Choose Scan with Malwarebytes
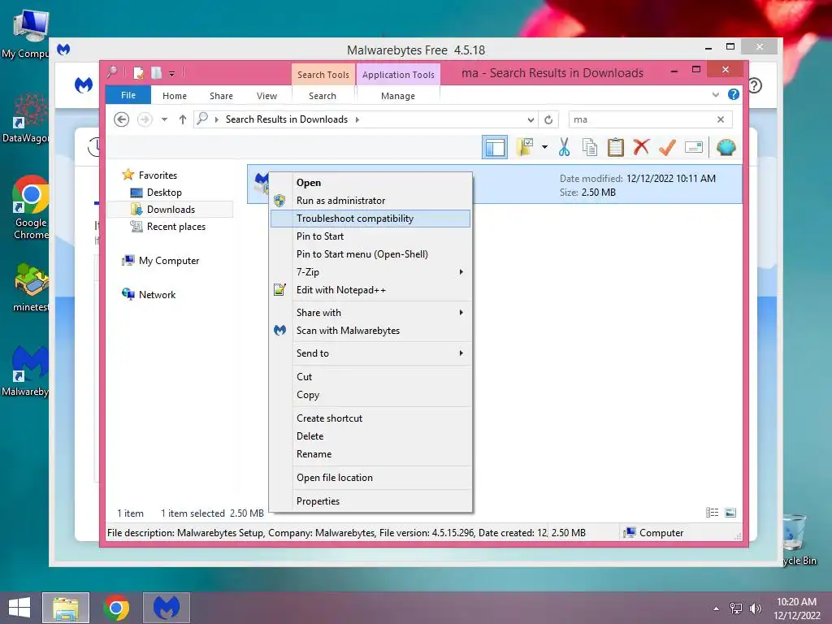832x624 pixels. pyautogui.click(x=370, y=331)
